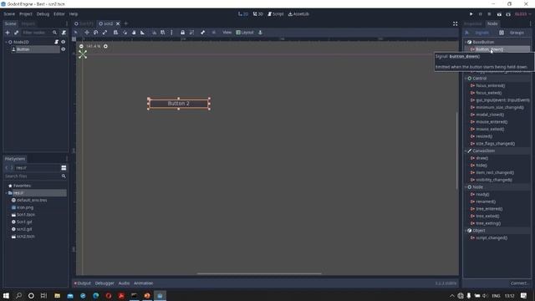Viewport: 535px width, 301px height.
Task: Collapse the Control signal group
Action: point(466,78)
